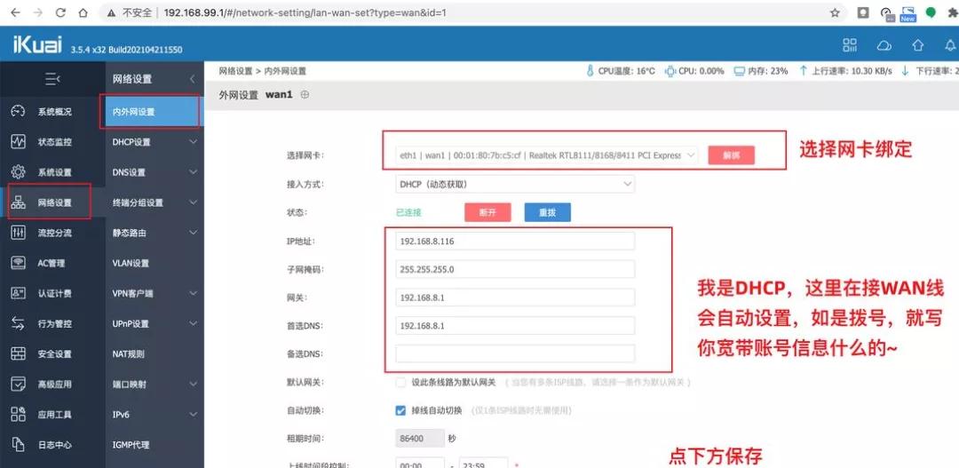Click the AC管理 wireless icon
Screen dimensions: 959x468
tap(19, 263)
